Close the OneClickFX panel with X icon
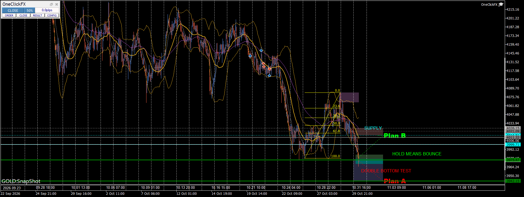This screenshot has height=197, width=524. tap(57, 4)
